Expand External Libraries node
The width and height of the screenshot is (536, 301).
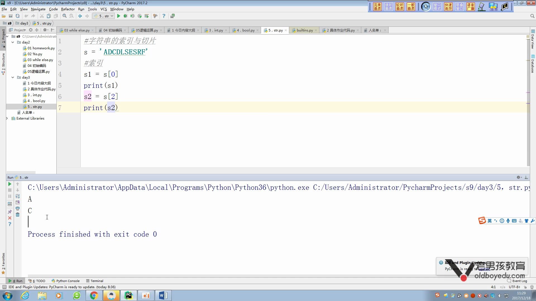(7, 118)
